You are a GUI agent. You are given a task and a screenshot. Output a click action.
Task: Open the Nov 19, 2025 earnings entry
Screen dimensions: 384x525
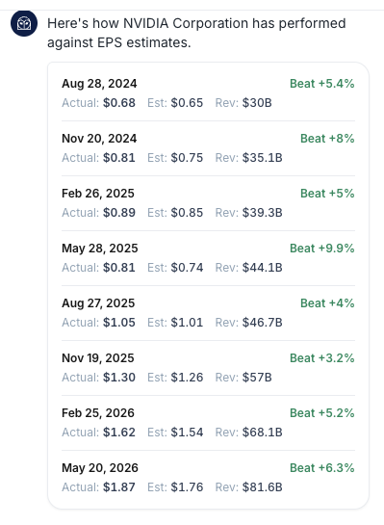click(208, 368)
